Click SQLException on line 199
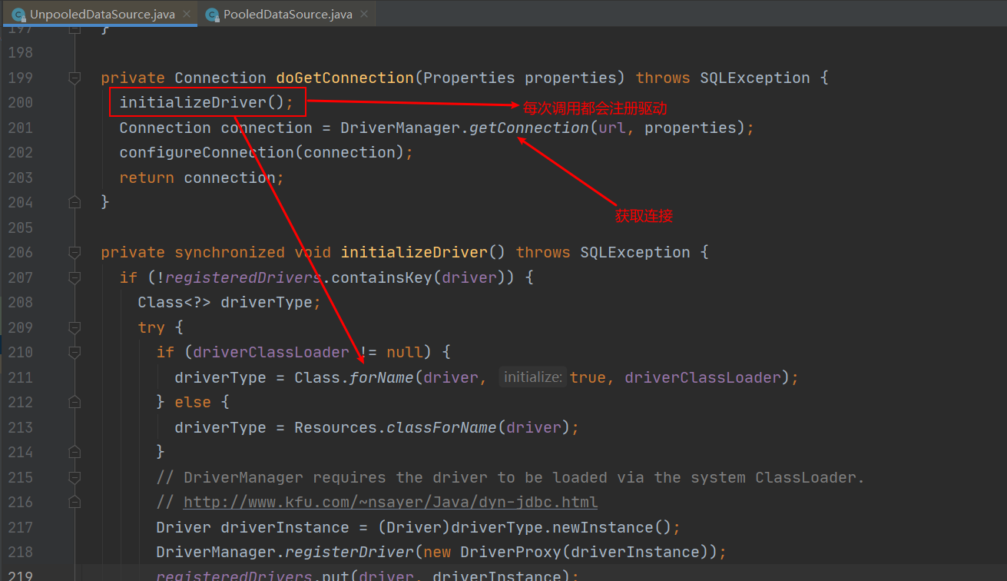Screen dimensions: 1007x581 755,78
